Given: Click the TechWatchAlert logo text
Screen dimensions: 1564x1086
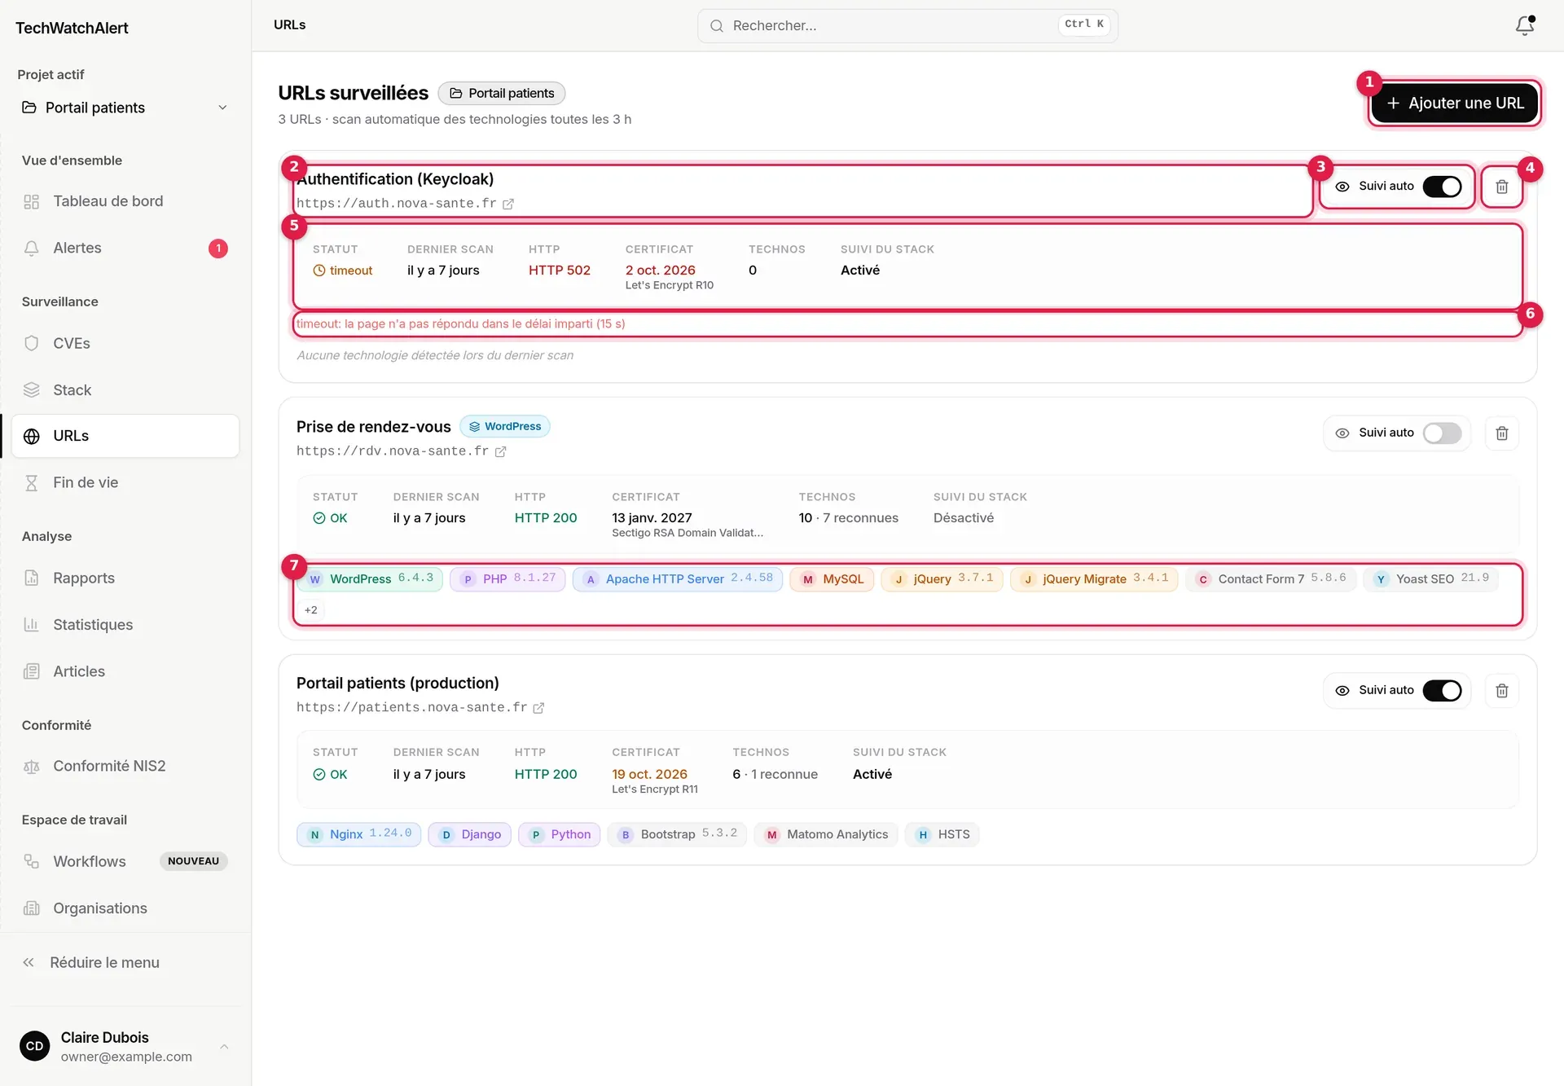Looking at the screenshot, I should pos(72,28).
